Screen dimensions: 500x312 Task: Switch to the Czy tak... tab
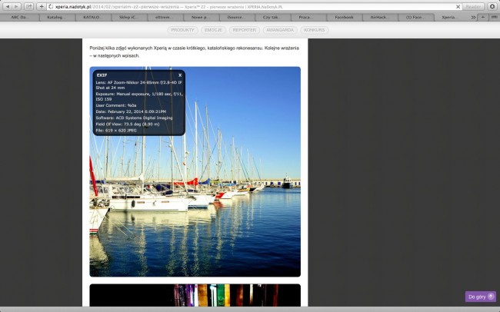[273, 17]
